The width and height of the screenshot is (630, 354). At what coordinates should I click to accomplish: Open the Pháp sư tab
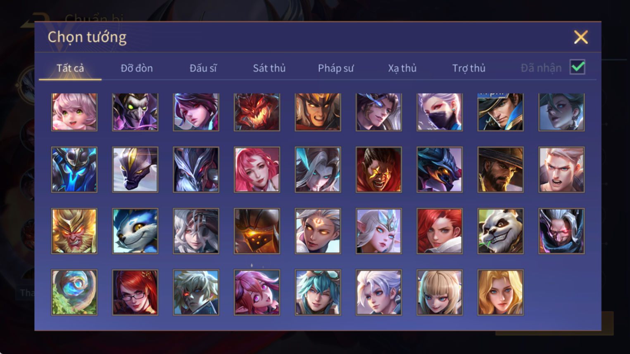pos(335,68)
